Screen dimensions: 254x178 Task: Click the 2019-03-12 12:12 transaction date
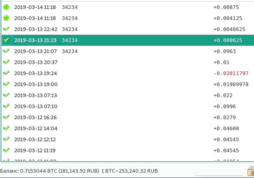(36, 139)
